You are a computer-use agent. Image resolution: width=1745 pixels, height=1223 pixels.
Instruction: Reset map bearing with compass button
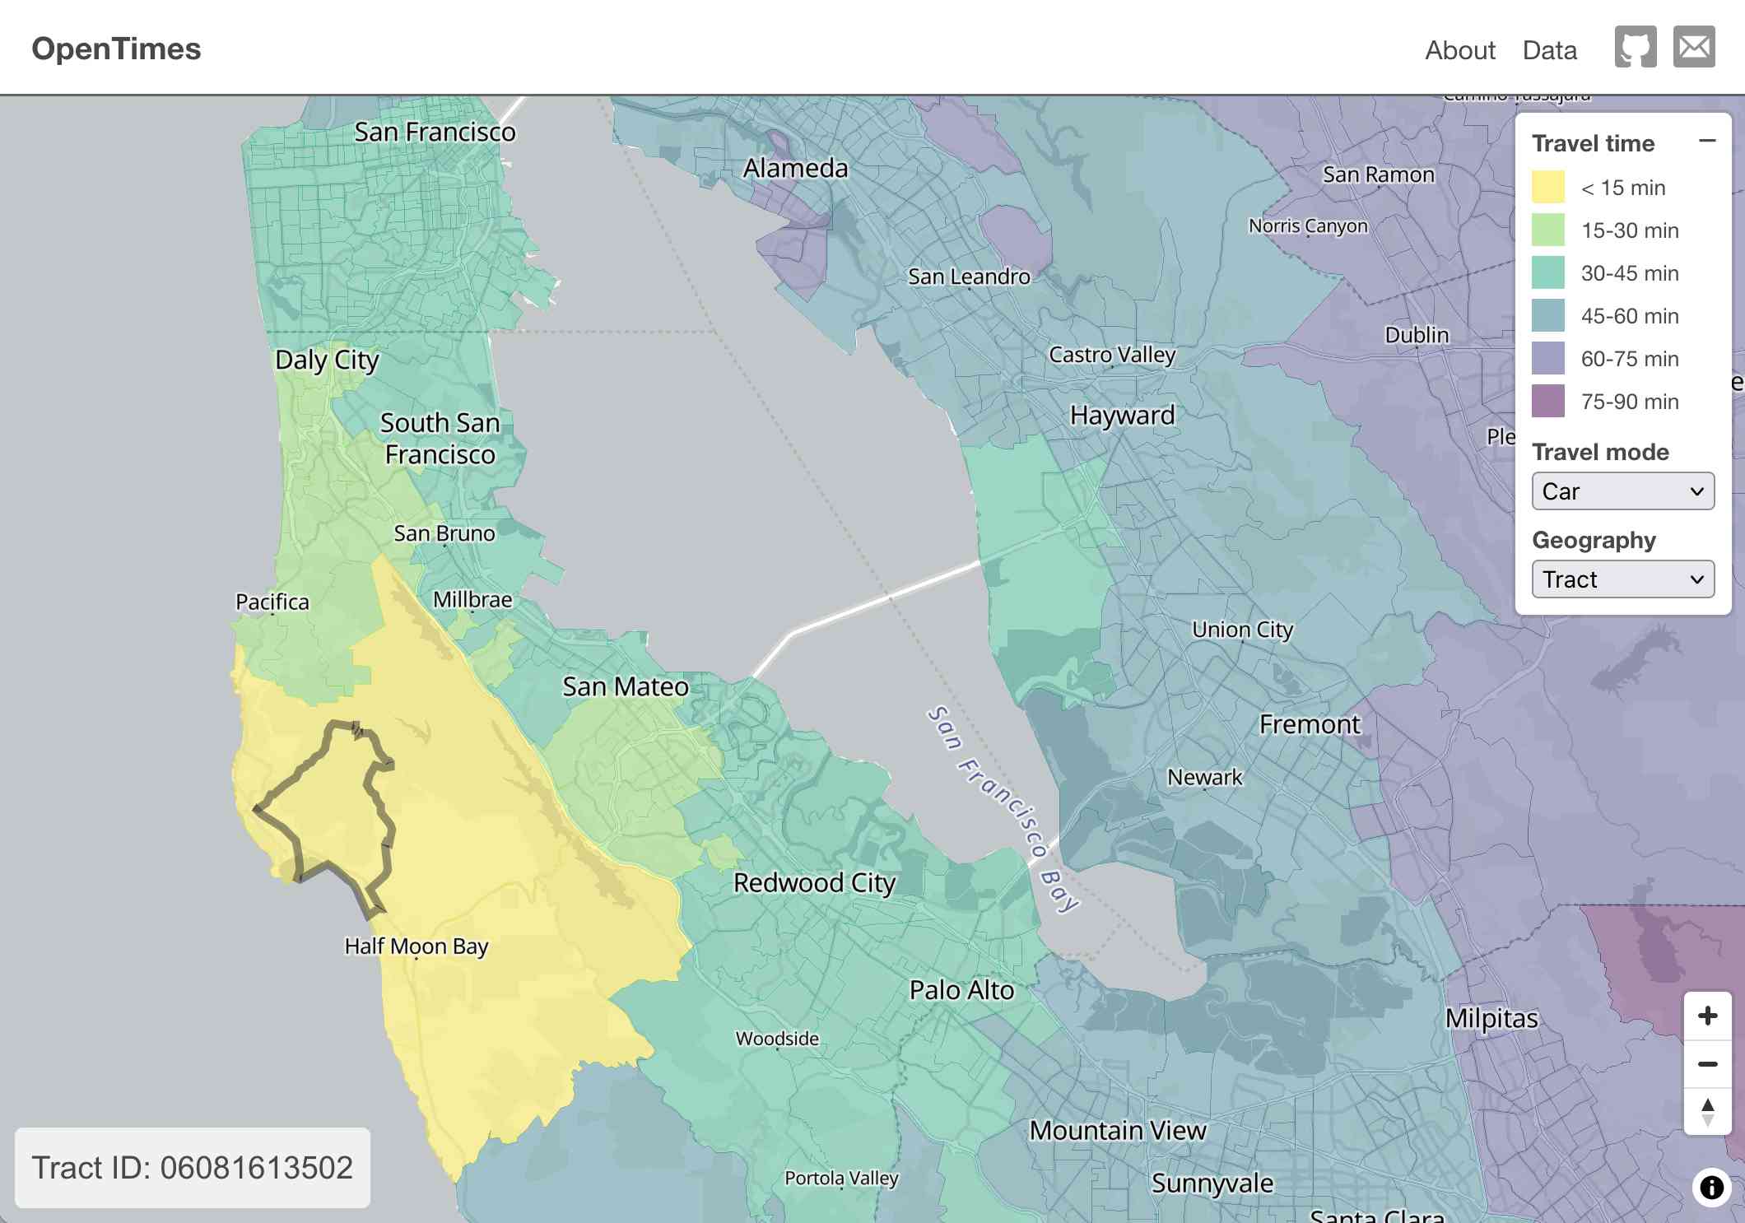tap(1708, 1112)
